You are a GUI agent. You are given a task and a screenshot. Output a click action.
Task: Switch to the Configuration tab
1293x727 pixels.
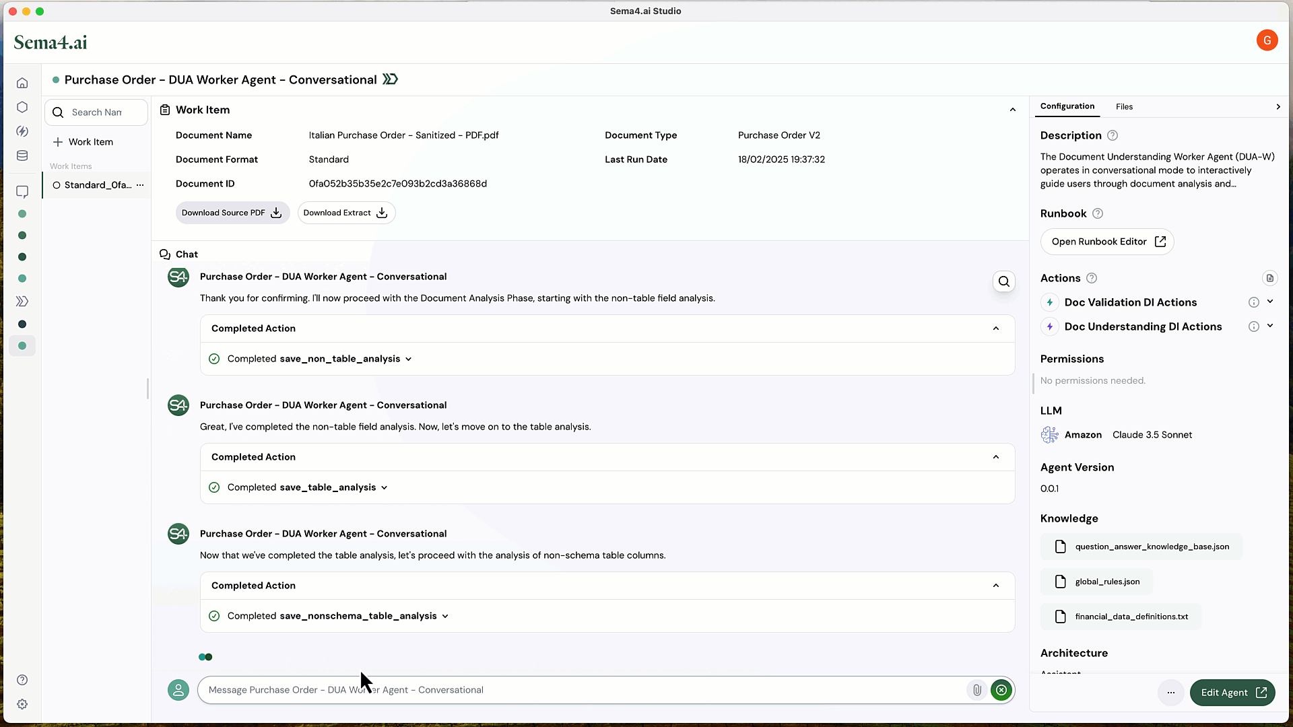point(1067,106)
